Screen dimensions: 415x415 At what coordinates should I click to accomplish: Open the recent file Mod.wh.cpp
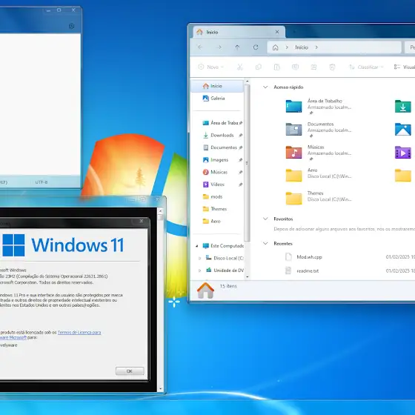click(309, 257)
